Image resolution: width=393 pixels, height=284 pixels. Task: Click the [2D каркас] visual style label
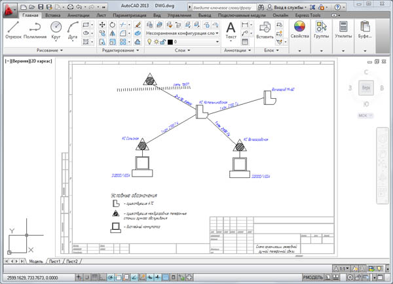41,61
